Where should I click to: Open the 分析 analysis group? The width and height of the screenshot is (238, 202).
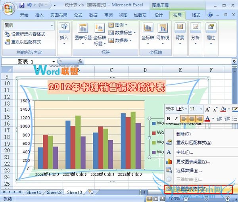click(195, 34)
